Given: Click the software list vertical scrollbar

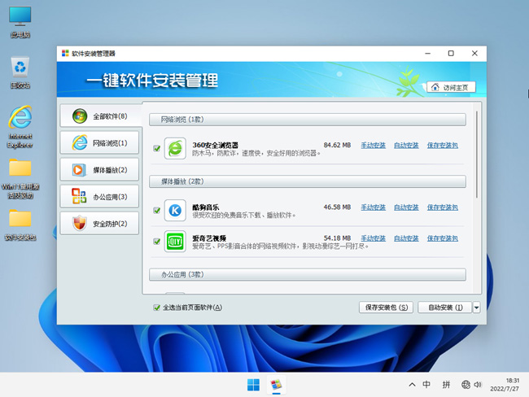Looking at the screenshot, I should [477, 155].
